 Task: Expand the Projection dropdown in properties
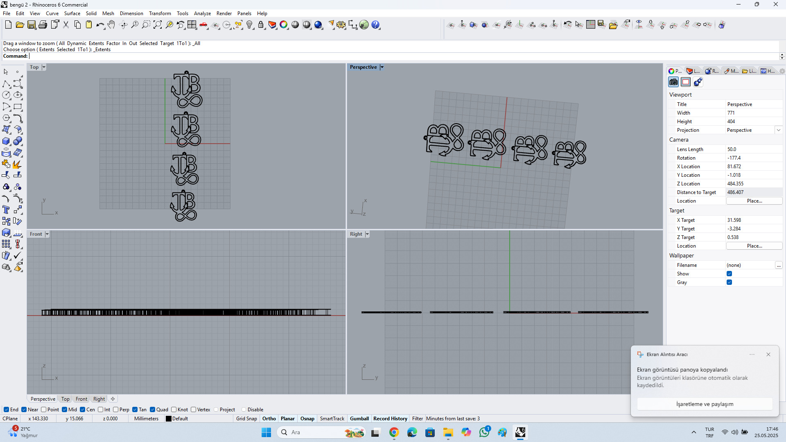(778, 130)
